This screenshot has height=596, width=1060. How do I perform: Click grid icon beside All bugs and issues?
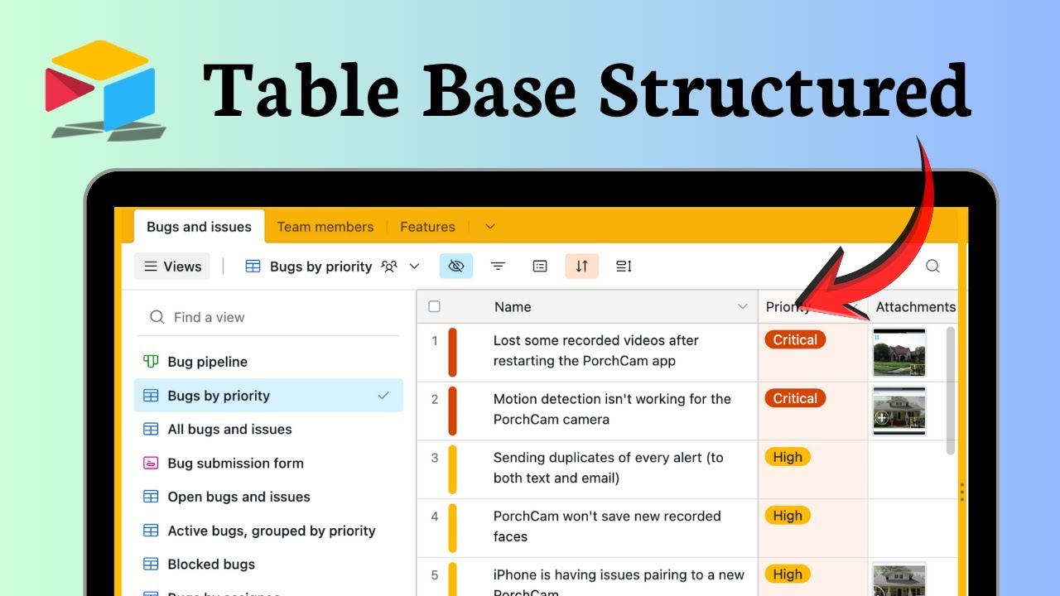[151, 430]
